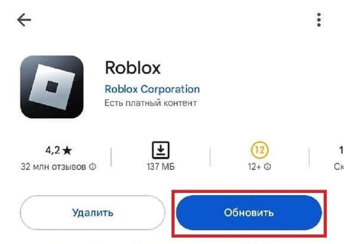Screen dimensions: 344x244
Task: Tap the 4,2 rating value
Action: coord(52,151)
